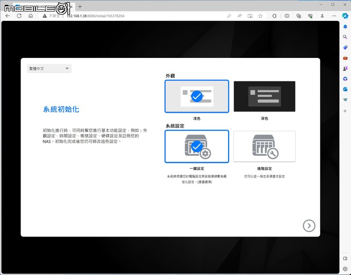Activate the Read Aloud icon

(239, 16)
